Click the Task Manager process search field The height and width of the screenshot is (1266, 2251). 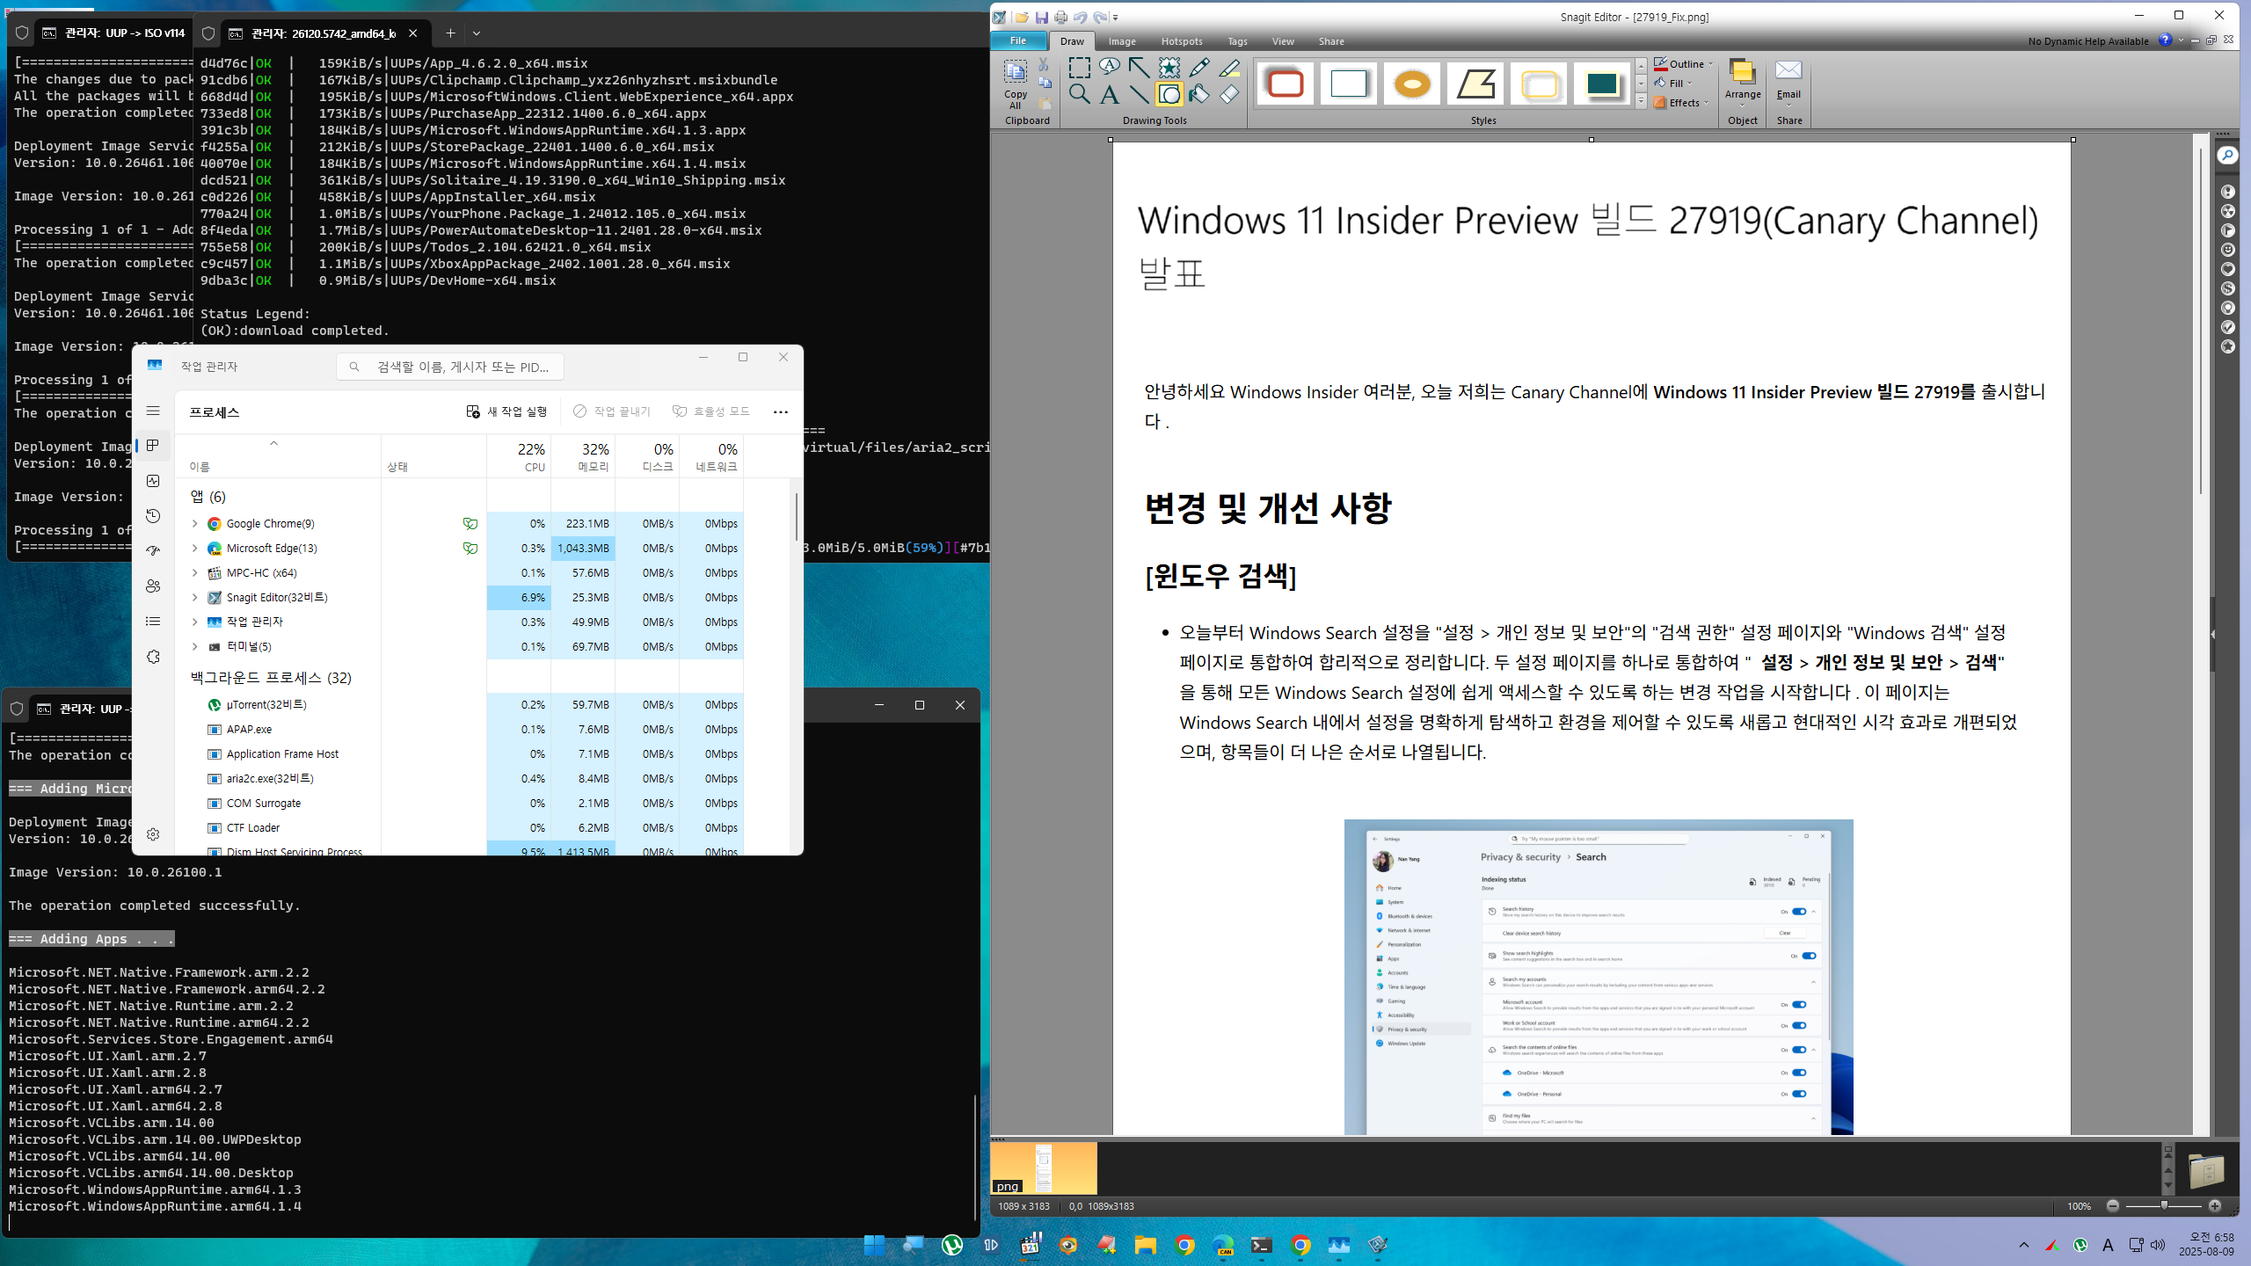[450, 367]
